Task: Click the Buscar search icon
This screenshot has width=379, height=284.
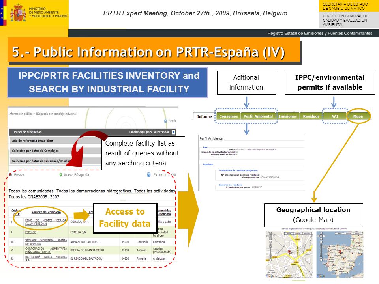Action: point(10,175)
